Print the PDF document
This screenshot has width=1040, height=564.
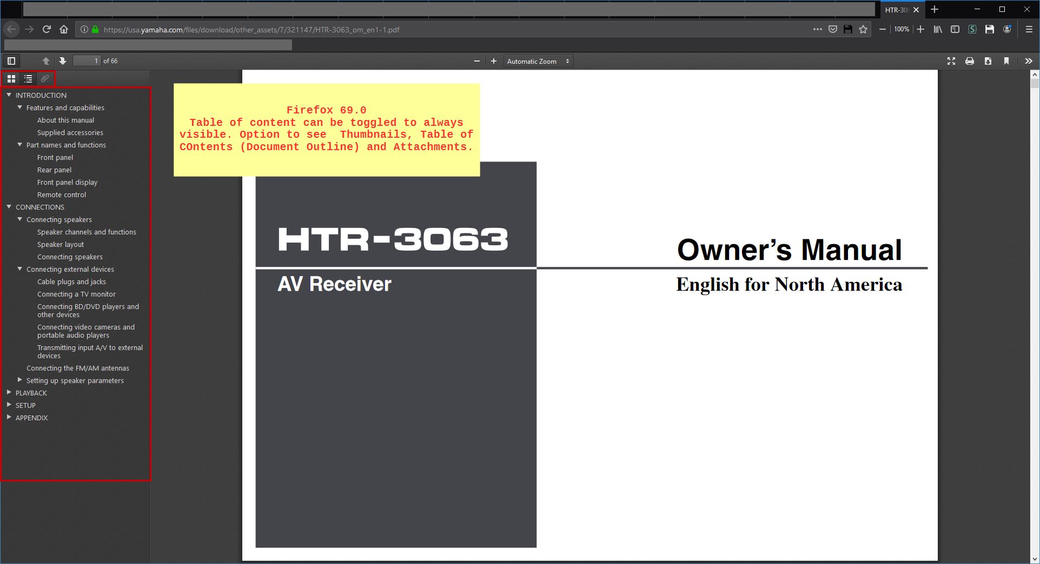(969, 61)
